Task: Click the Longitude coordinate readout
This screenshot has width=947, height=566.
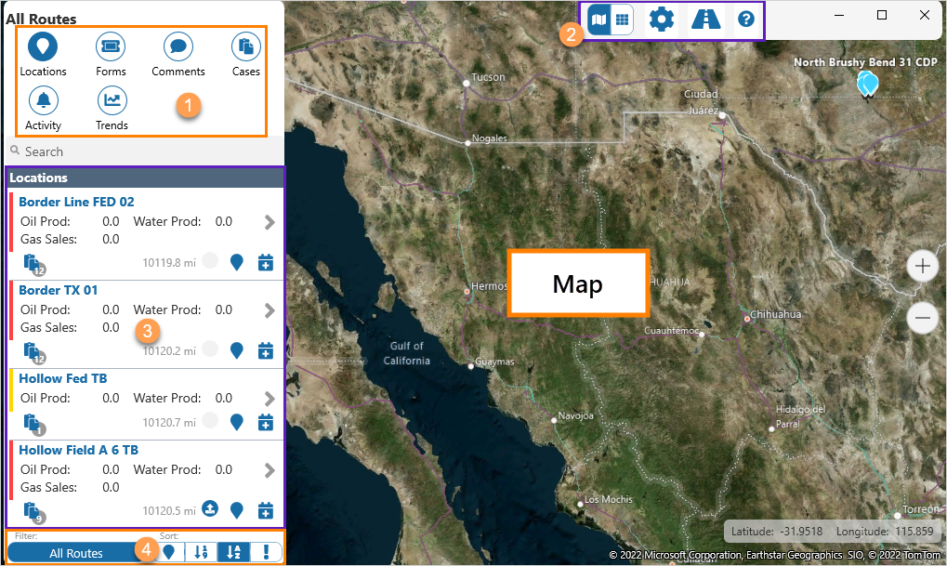Action: pos(885,532)
